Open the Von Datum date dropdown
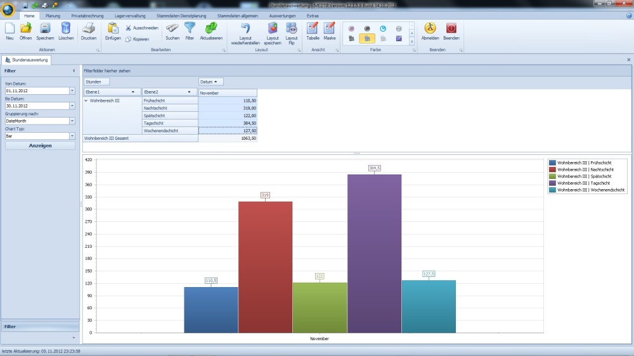634x356 pixels. pyautogui.click(x=72, y=90)
